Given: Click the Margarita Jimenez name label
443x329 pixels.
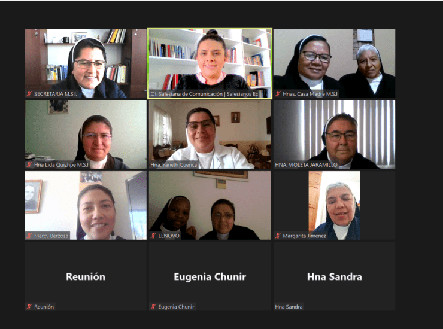Looking at the screenshot, I should pyautogui.click(x=305, y=236).
